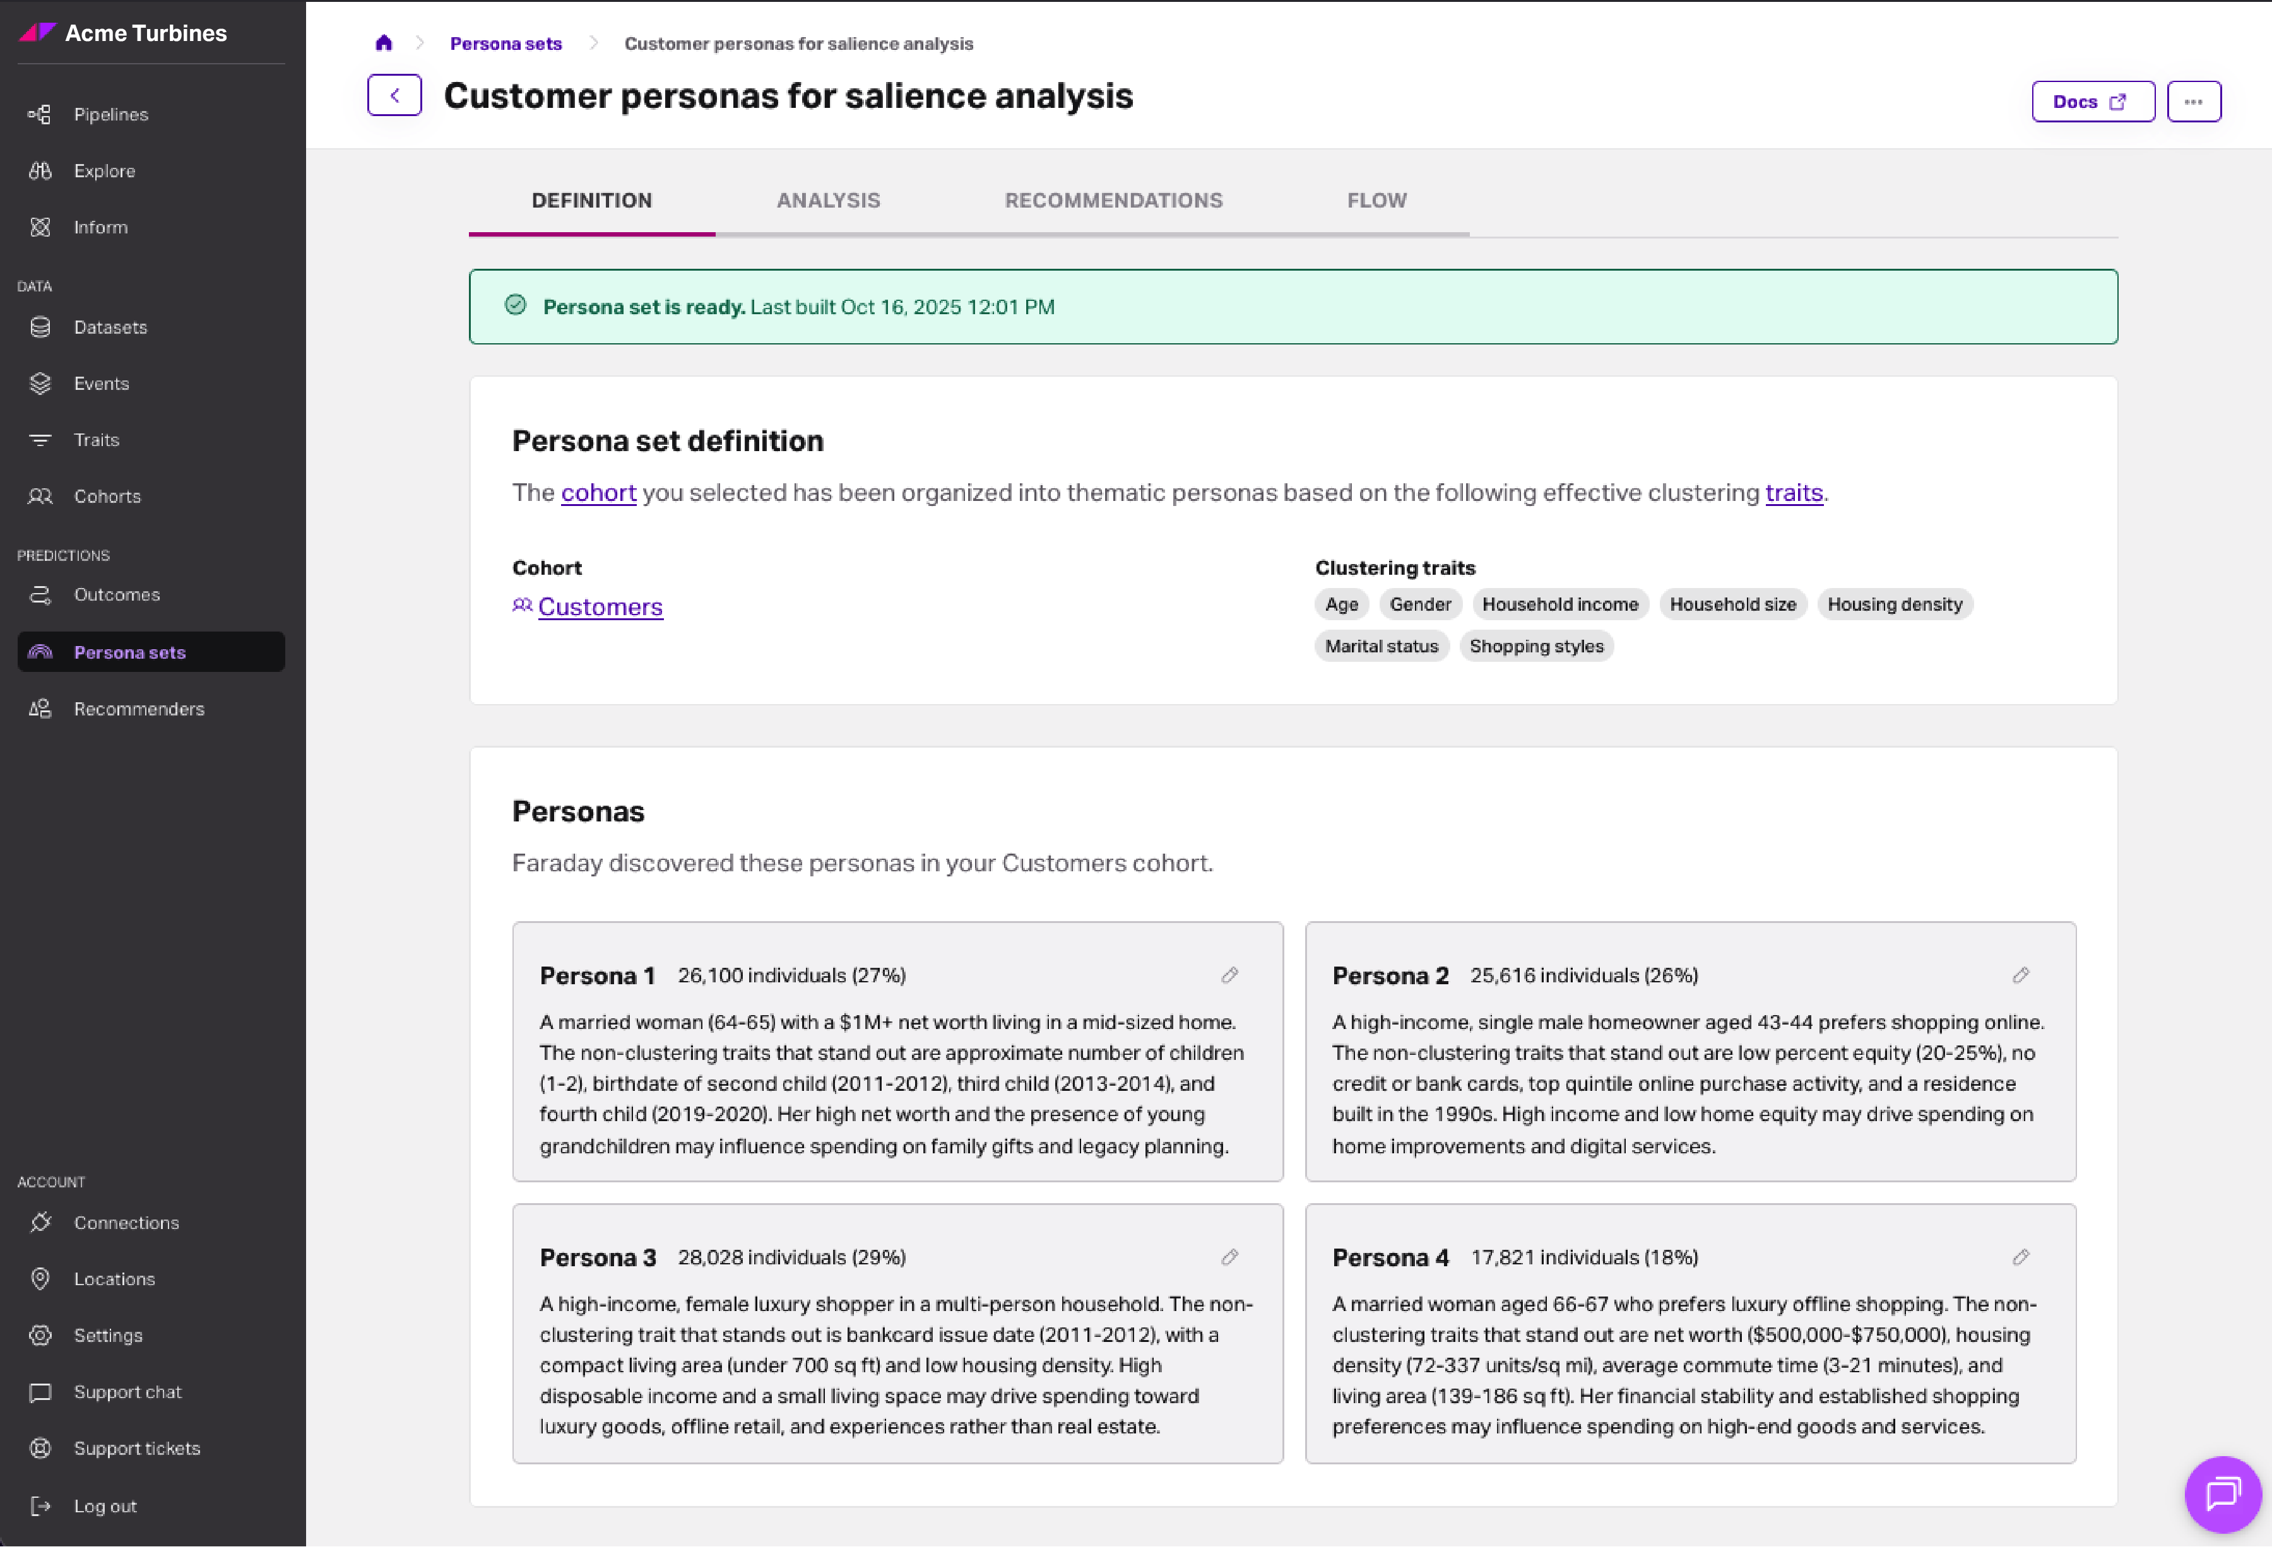Open Explore with binoculars icon
Screen dimensions: 2272x1547
[x=104, y=171]
